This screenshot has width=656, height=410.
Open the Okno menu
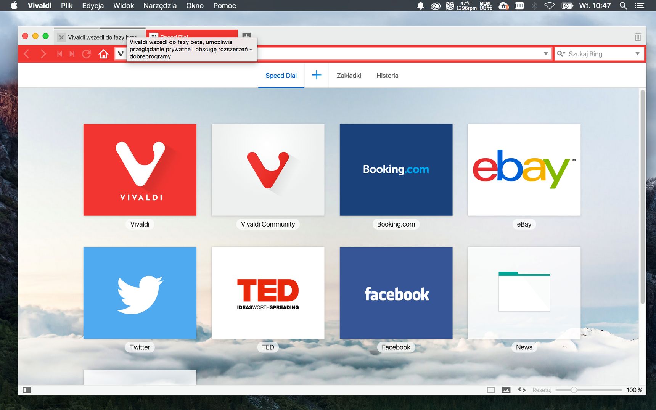pyautogui.click(x=195, y=6)
